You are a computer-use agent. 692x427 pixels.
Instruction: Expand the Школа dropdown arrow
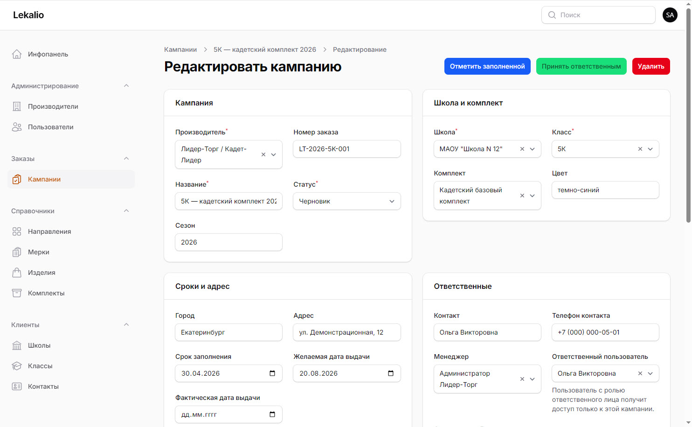[x=533, y=149]
